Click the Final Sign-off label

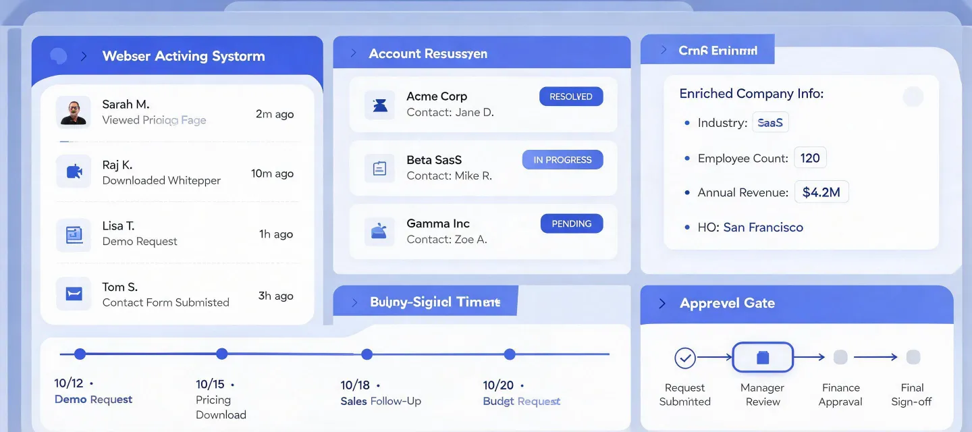[x=912, y=395]
